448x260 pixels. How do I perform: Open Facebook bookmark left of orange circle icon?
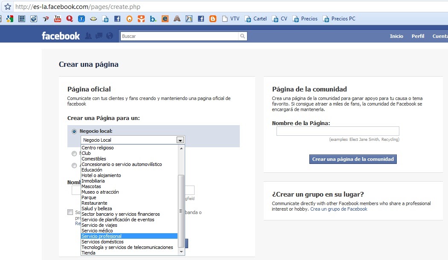[x=117, y=19]
